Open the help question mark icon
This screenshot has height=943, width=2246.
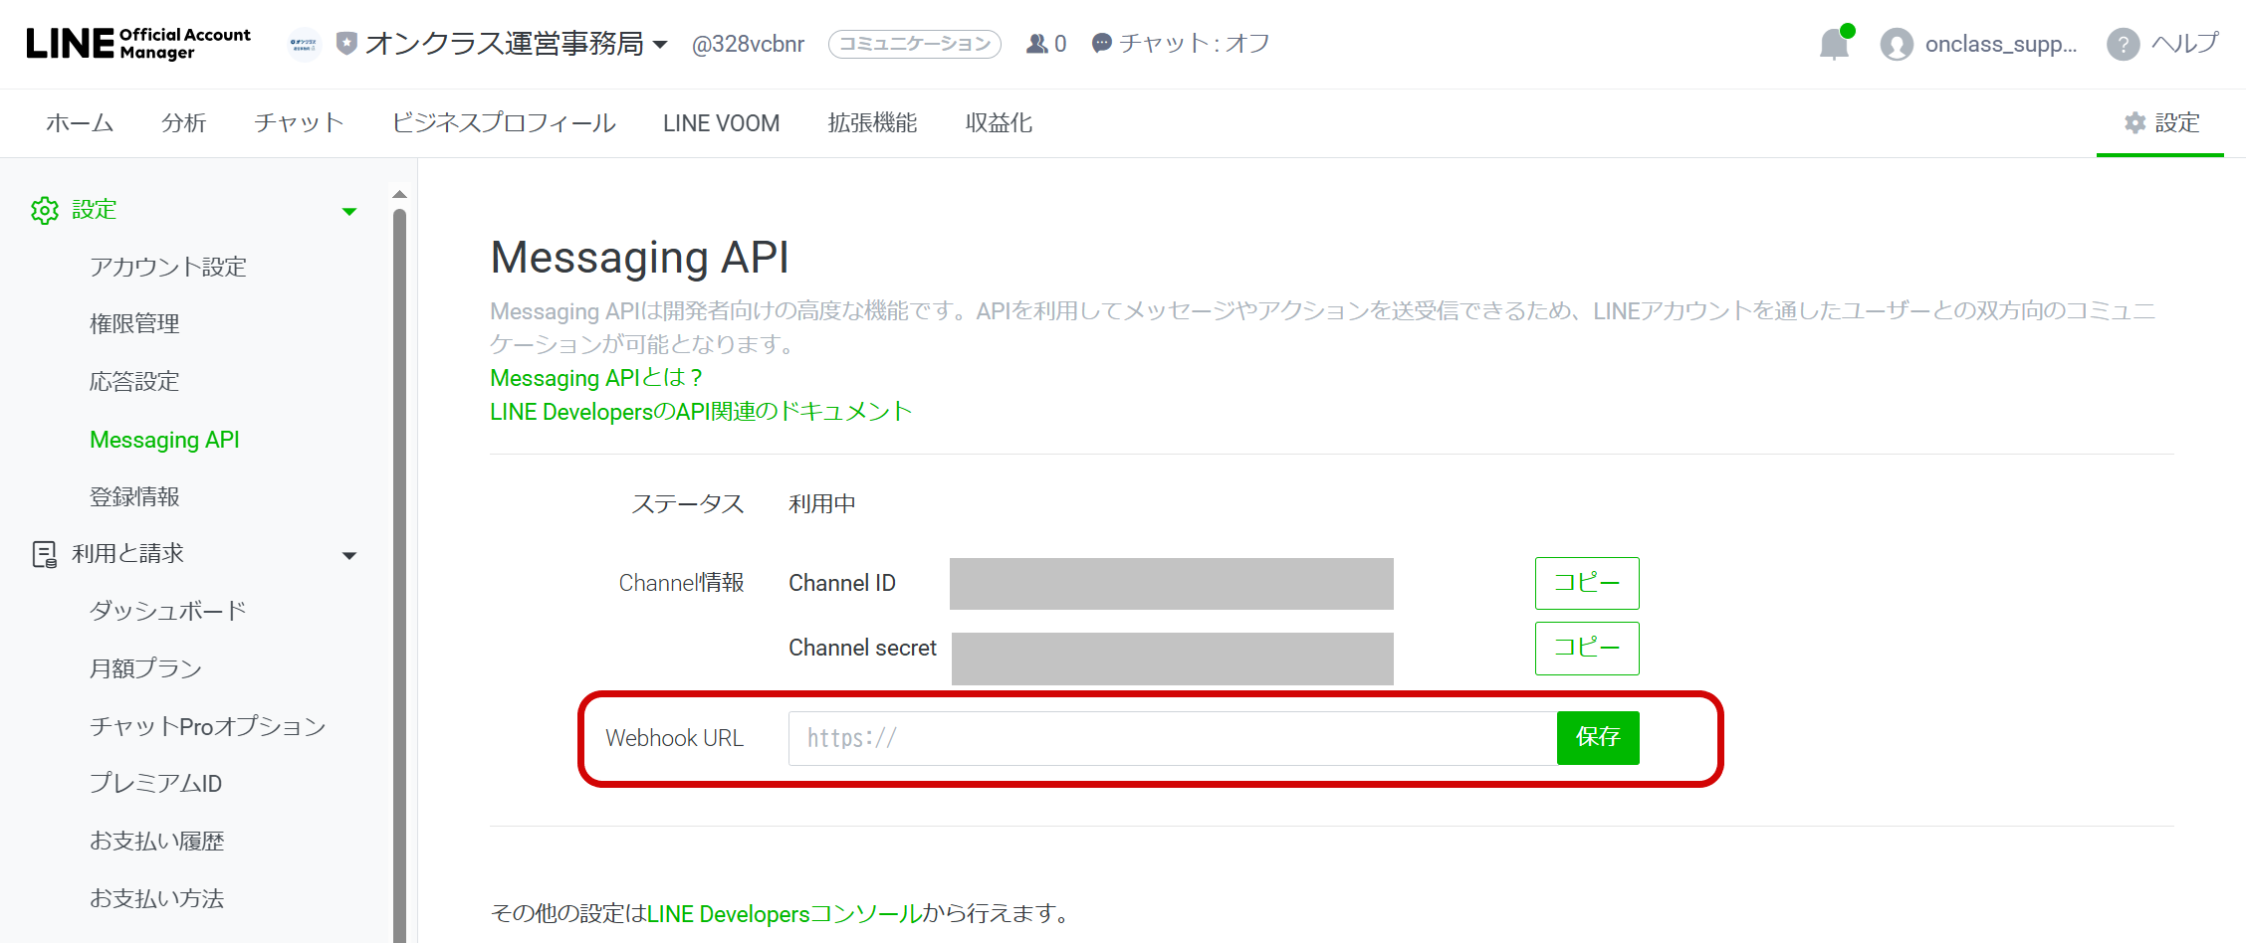click(x=2123, y=45)
